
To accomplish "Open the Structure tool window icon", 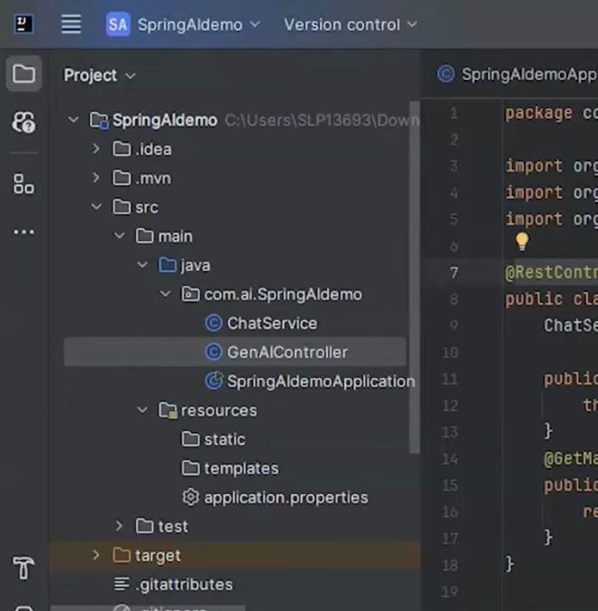I will click(24, 184).
